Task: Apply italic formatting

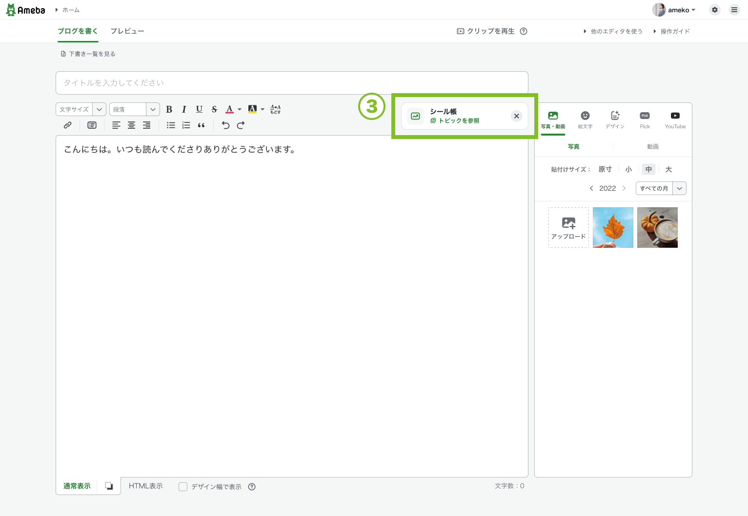Action: pyautogui.click(x=184, y=109)
